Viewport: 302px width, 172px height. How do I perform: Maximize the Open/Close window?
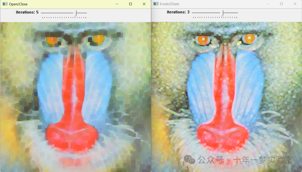[130, 4]
